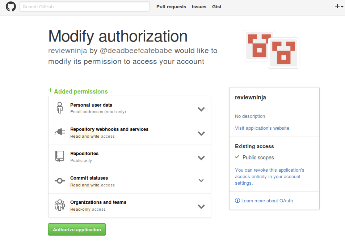Click the reviewninja application name in the heading

[68, 51]
